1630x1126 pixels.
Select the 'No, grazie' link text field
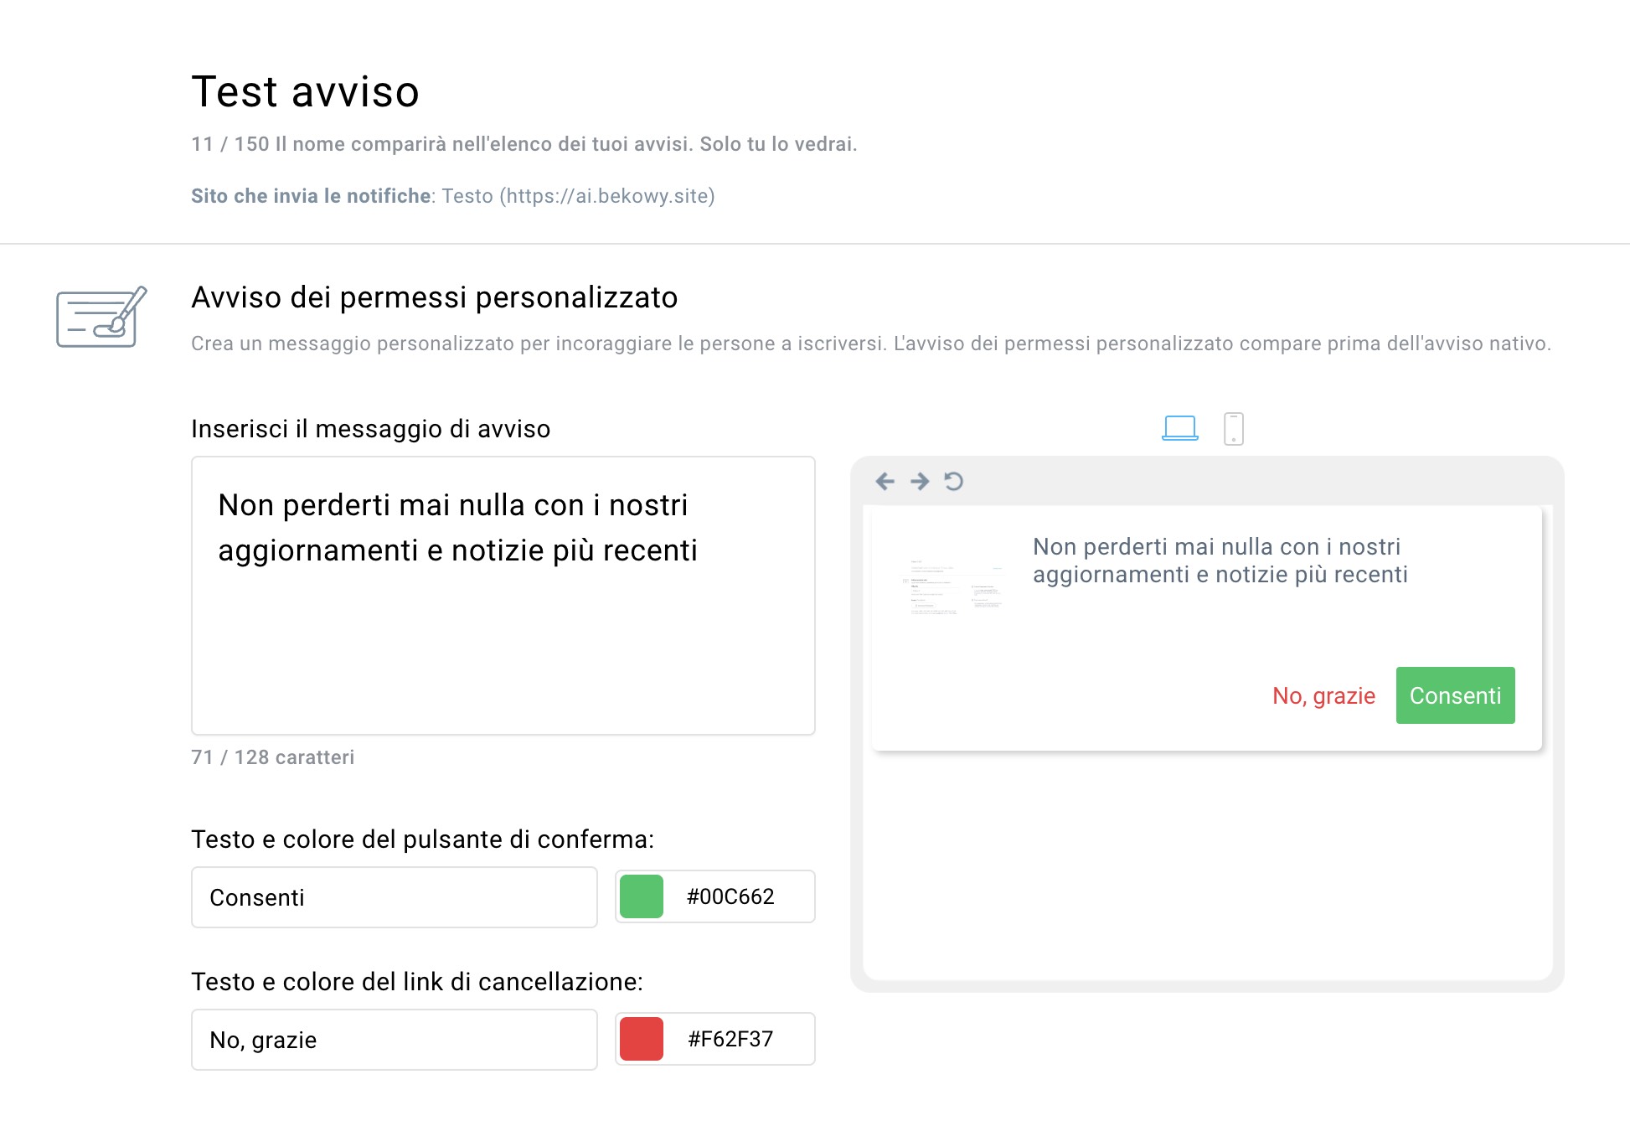[x=394, y=1040]
